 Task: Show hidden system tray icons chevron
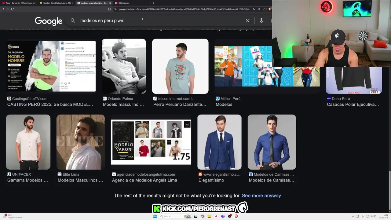(353, 216)
